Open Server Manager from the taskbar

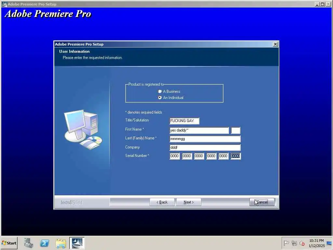[29, 243]
